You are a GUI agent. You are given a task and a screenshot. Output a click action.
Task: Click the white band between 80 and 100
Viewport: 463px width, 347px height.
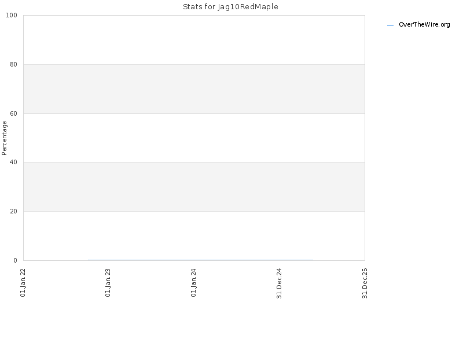pos(194,40)
